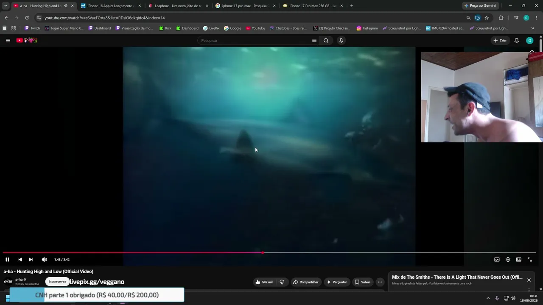This screenshot has height=305, width=543.
Task: Skip to the previous video in playlist
Action: pyautogui.click(x=20, y=260)
